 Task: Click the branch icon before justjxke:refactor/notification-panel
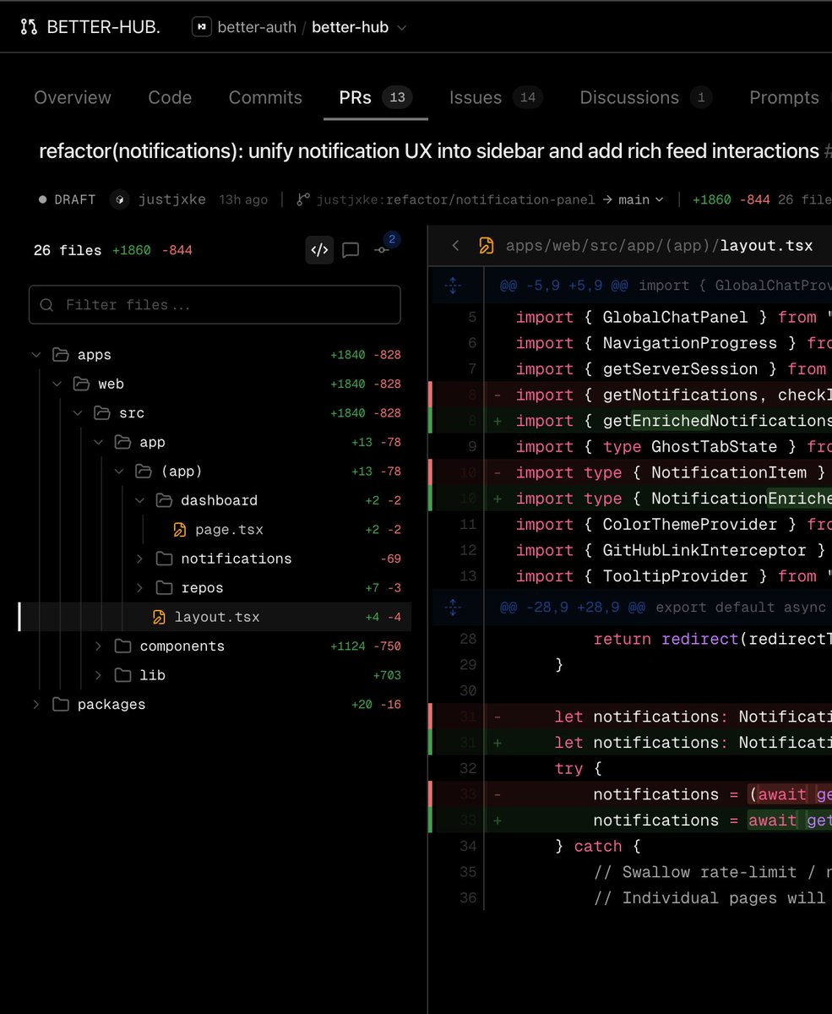[303, 199]
